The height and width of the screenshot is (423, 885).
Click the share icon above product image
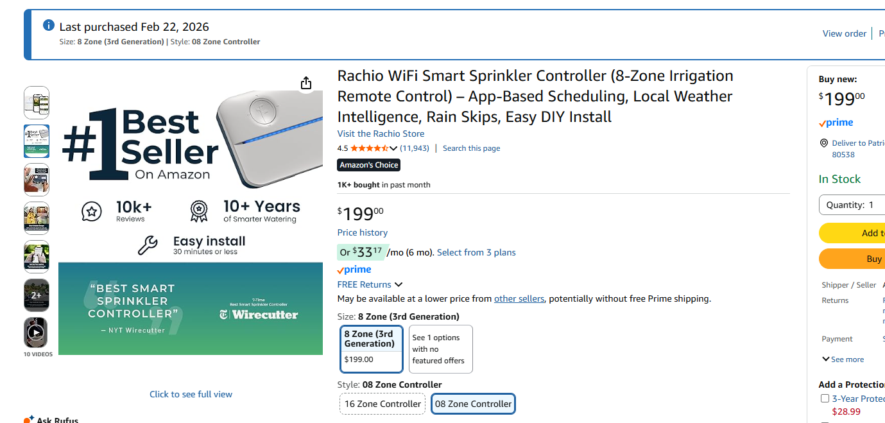click(x=306, y=83)
